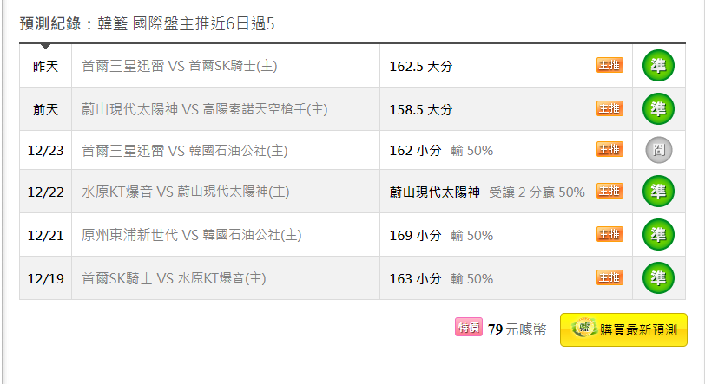
Task: Click the gray 囧 icon in 12/23 row
Action: 659,150
